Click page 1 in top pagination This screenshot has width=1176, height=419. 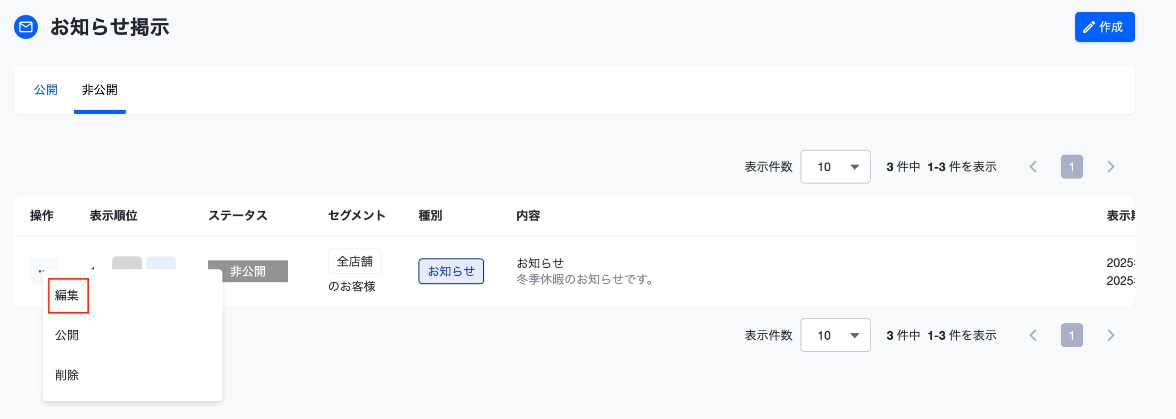(x=1072, y=167)
